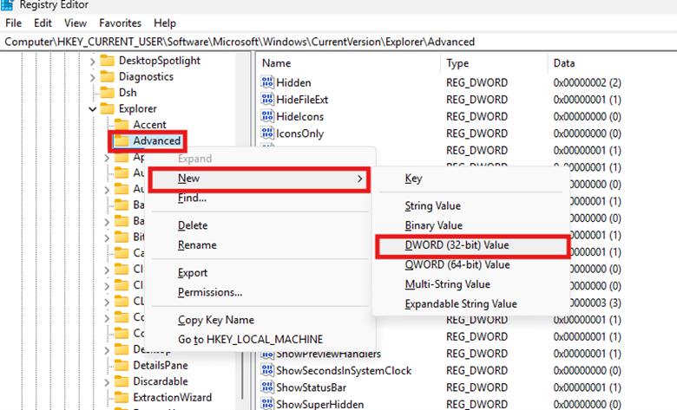Click the Dsh folder icon
The image size is (677, 410).
point(107,92)
